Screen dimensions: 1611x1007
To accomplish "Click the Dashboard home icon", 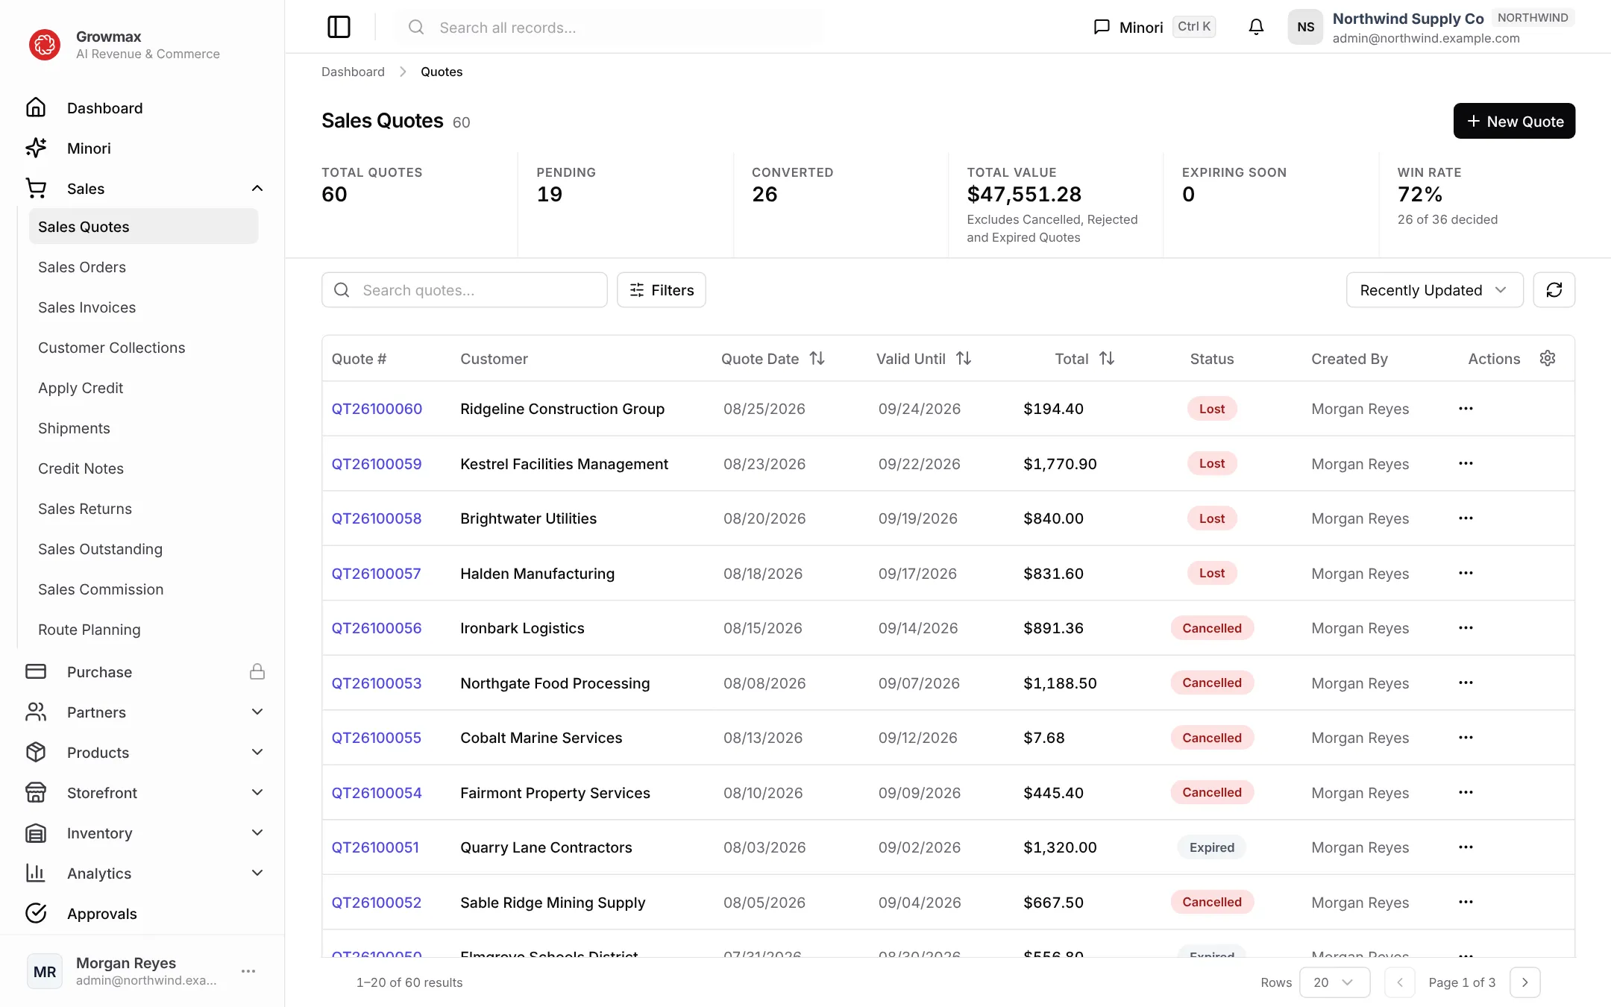I will pos(36,107).
